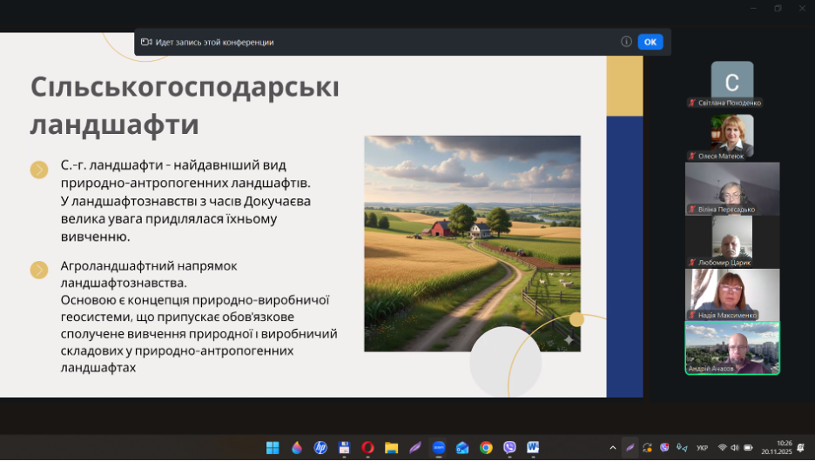Screen dimensions: 815x461
Task: Open Google Chrome from taskbar
Action: 486,448
